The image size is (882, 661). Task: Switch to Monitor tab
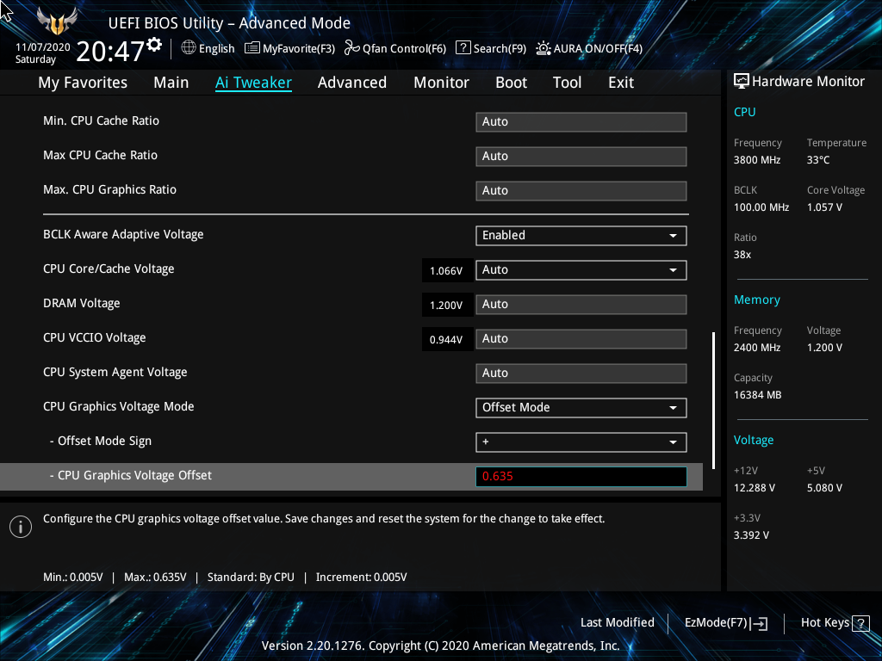tap(441, 83)
